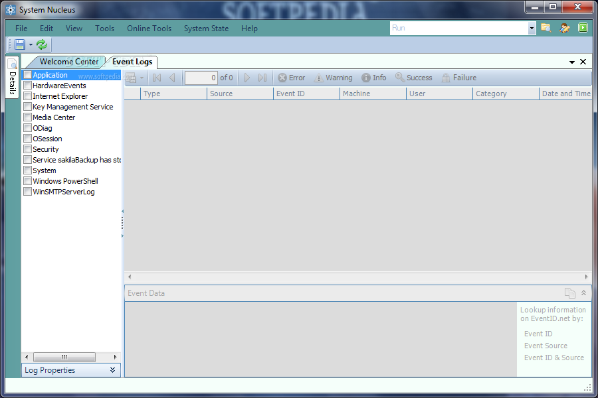Click inside the Run input field
Viewport: 598px width, 398px height.
(x=458, y=28)
